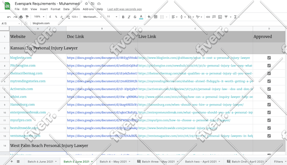Open the Google Sheets home icon

7,6
